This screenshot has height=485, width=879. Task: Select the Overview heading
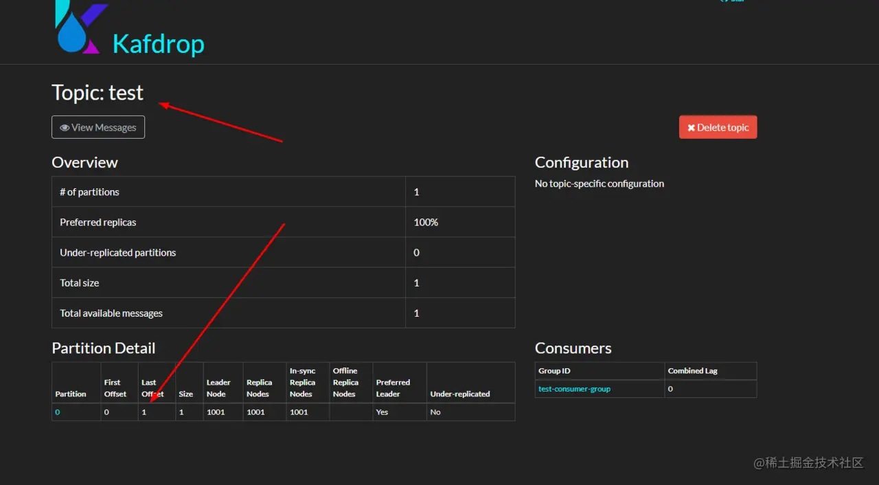tap(84, 163)
